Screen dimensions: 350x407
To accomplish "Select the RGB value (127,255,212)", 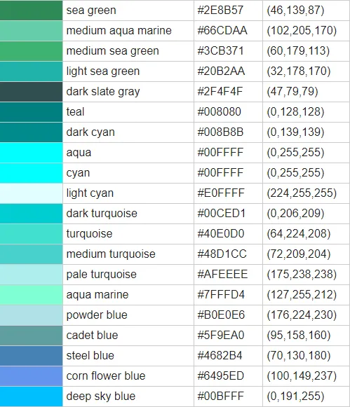I will click(x=302, y=295).
